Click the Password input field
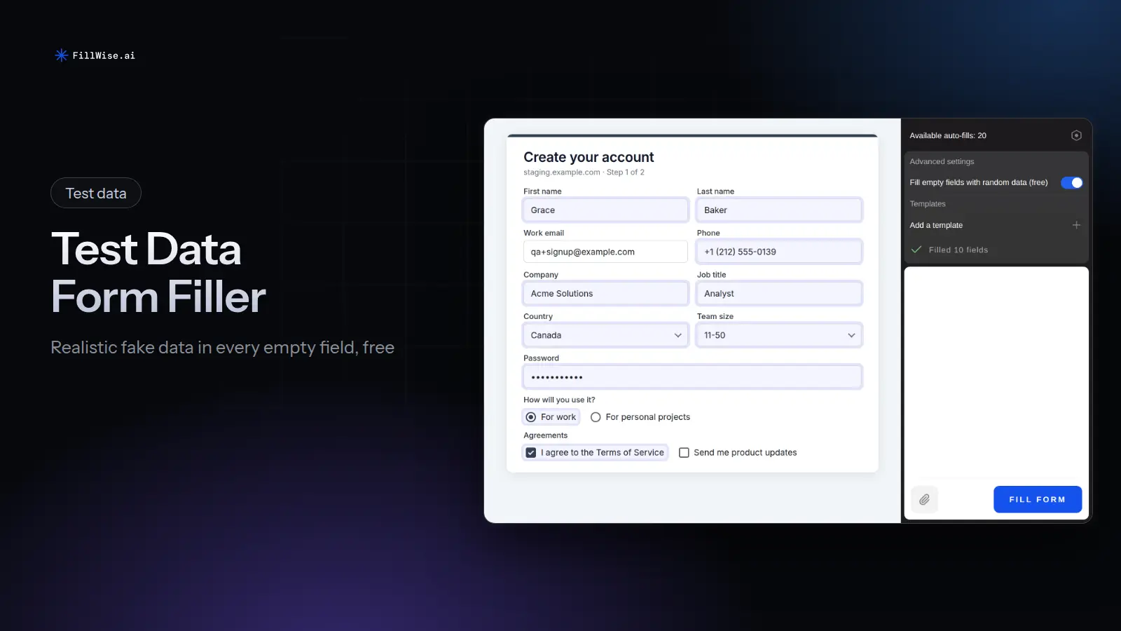Screen dimensions: 1121x631 (692, 377)
